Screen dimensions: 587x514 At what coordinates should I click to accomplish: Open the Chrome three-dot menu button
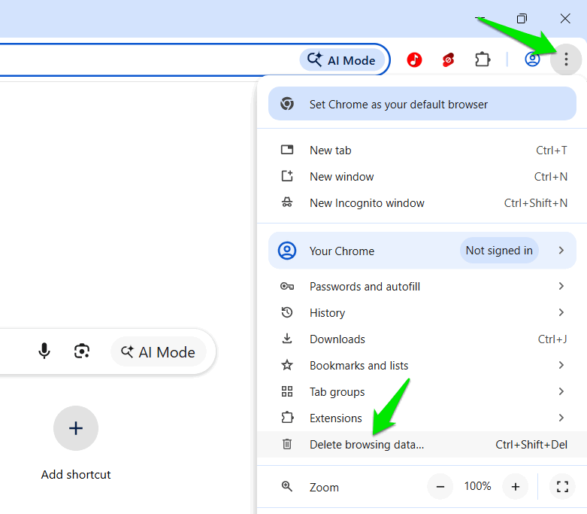pyautogui.click(x=566, y=59)
